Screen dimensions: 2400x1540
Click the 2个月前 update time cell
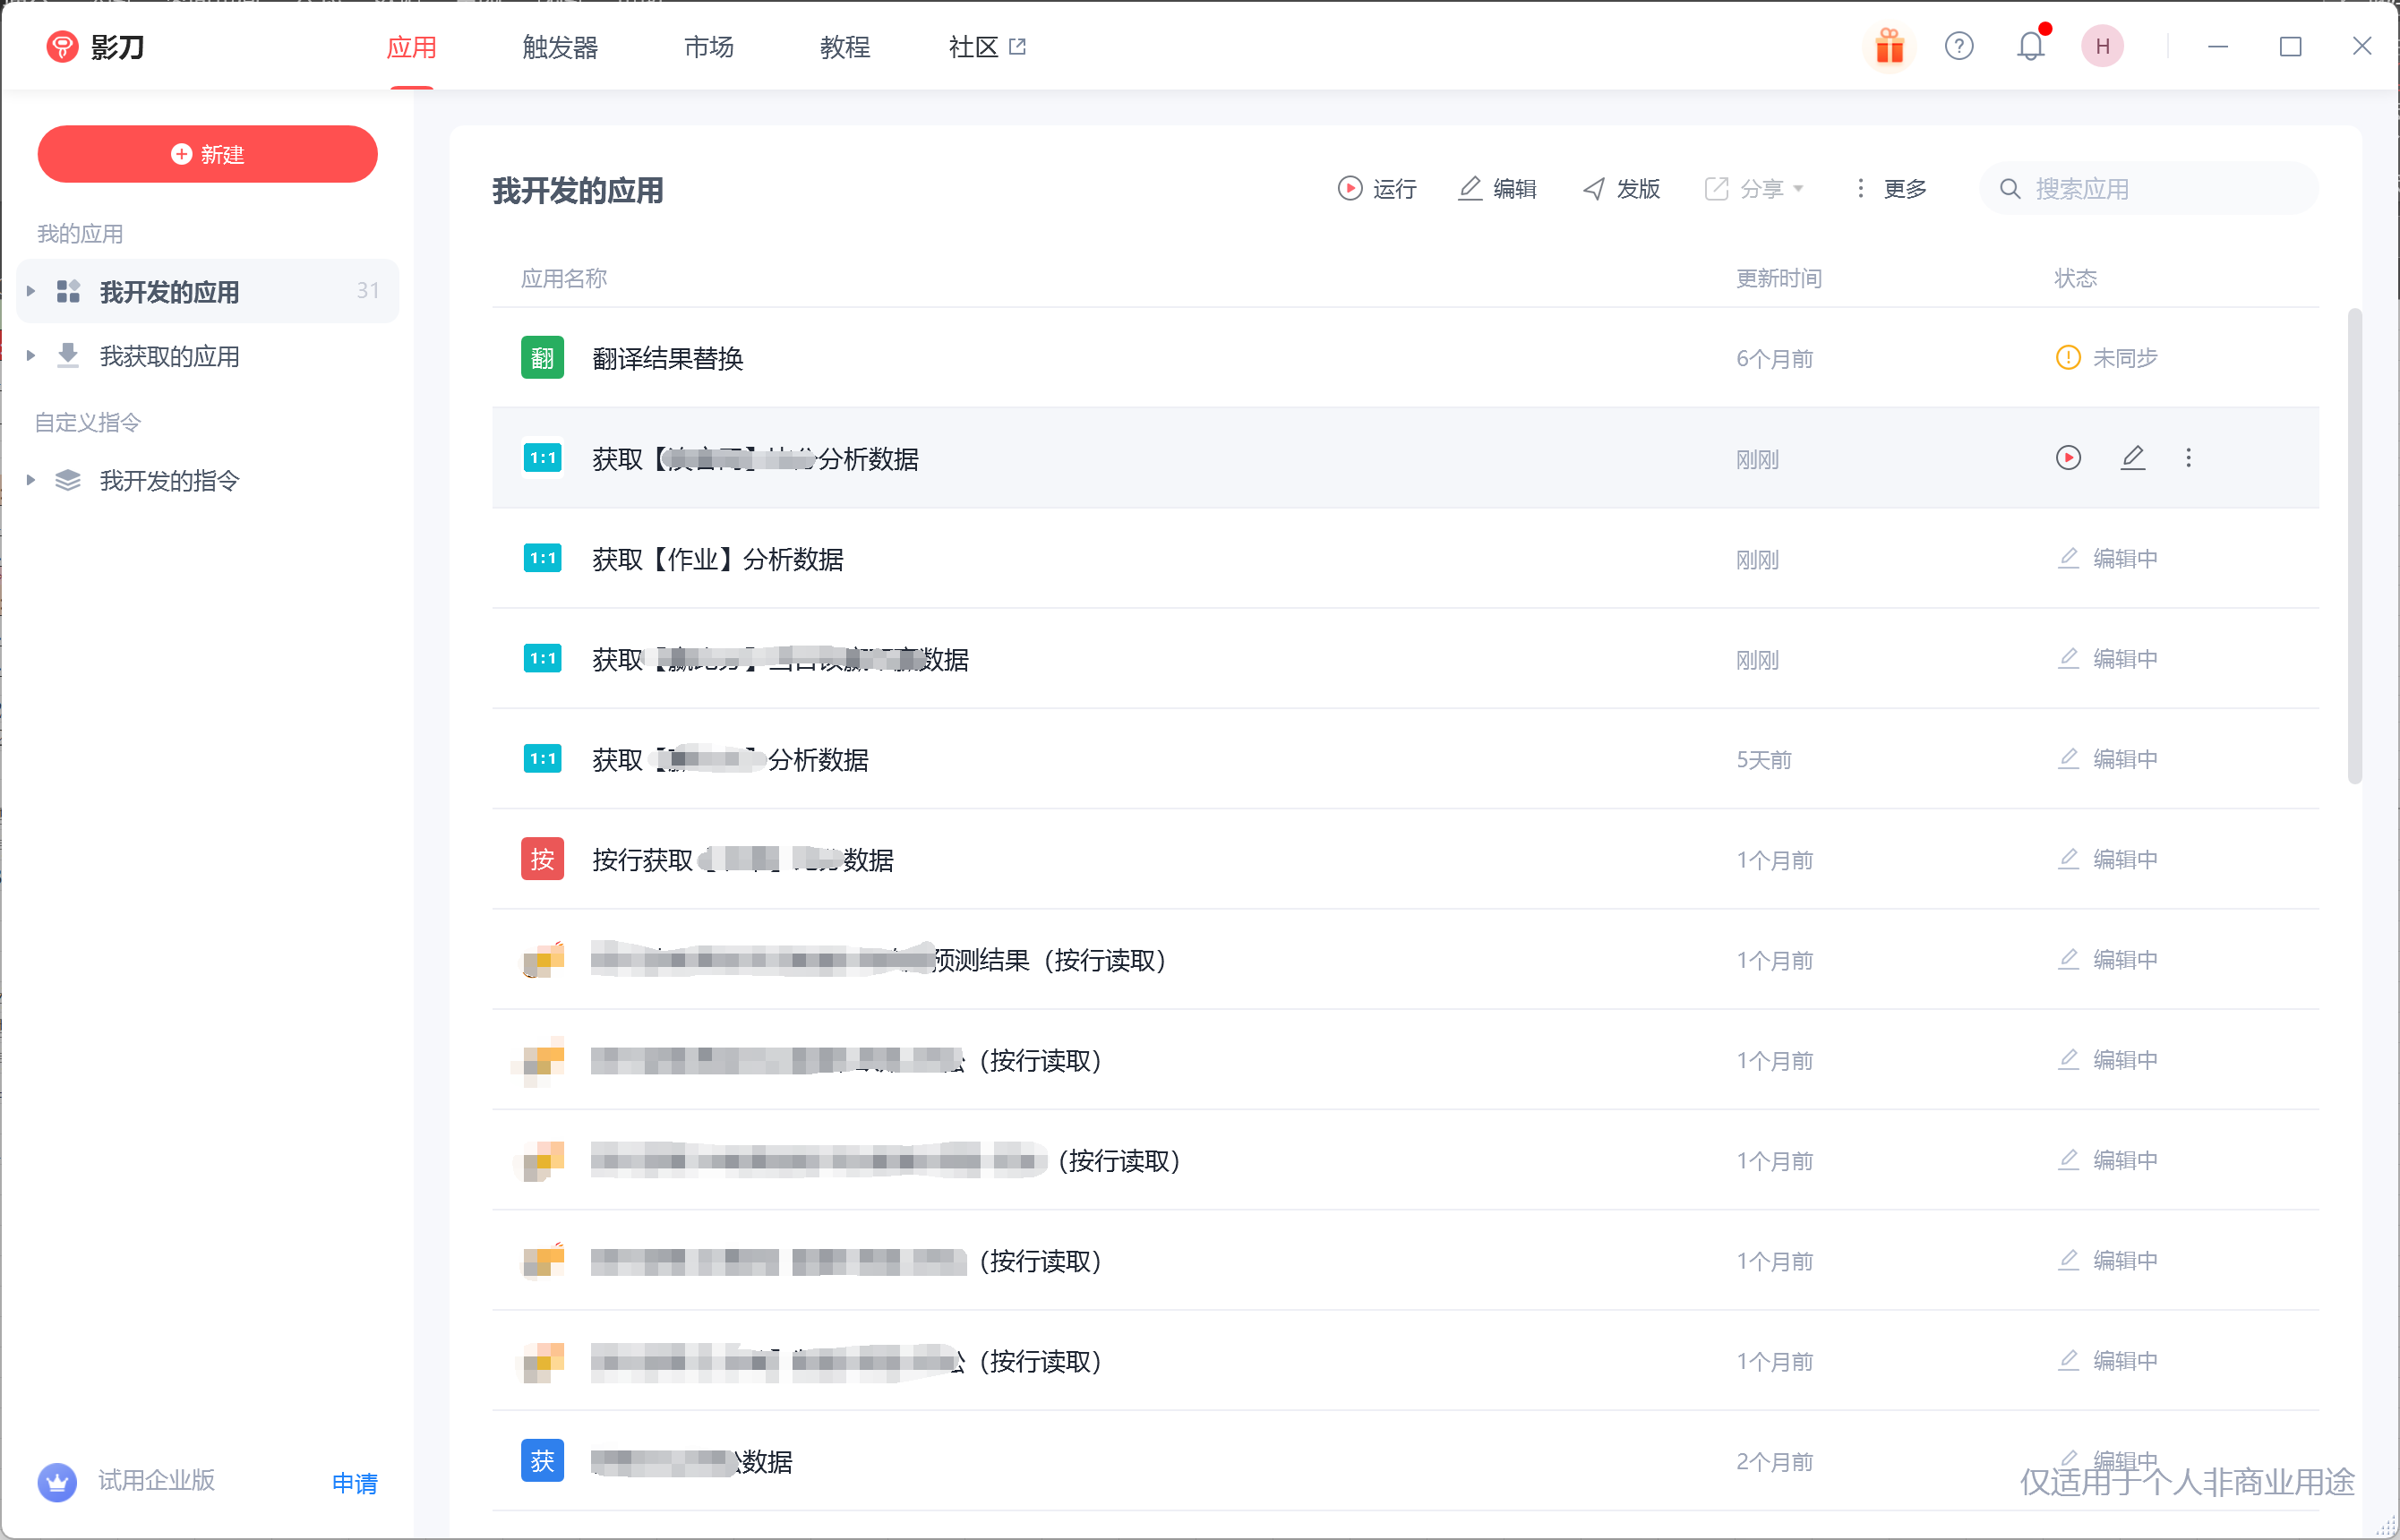tap(1774, 1461)
